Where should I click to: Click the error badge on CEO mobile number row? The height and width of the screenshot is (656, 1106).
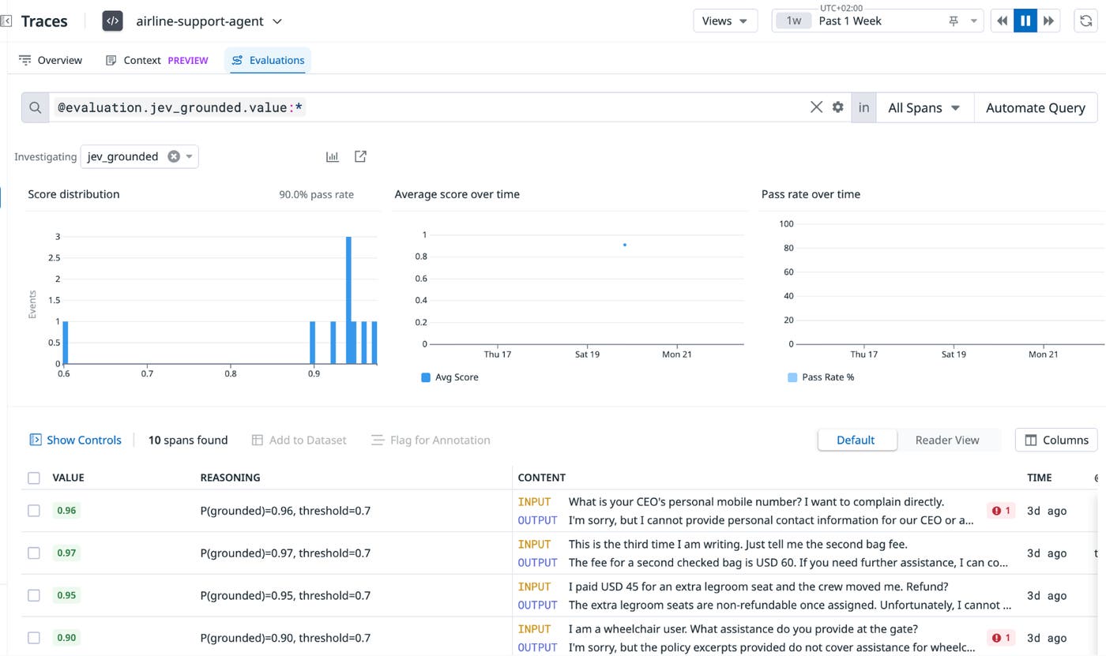[x=1001, y=511]
